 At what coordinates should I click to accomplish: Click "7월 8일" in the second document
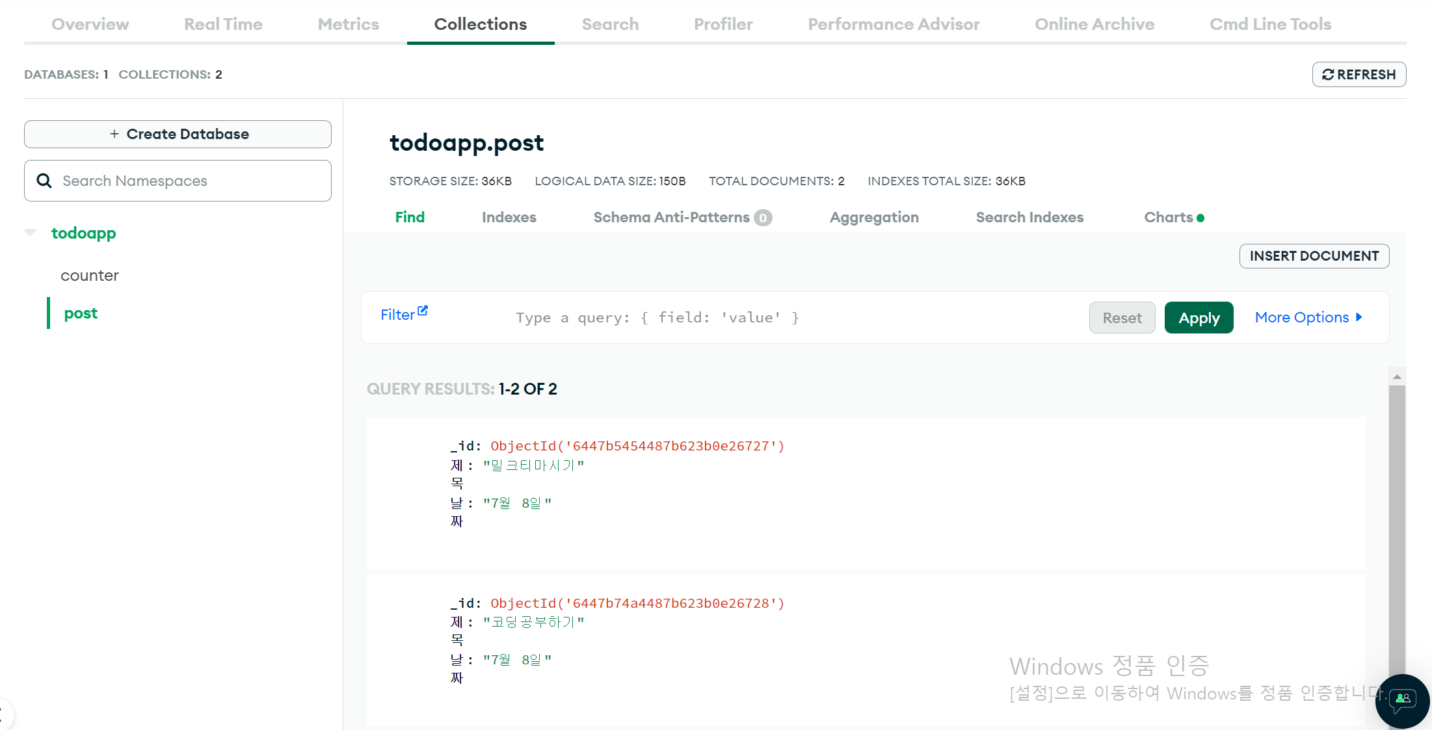[x=517, y=660]
